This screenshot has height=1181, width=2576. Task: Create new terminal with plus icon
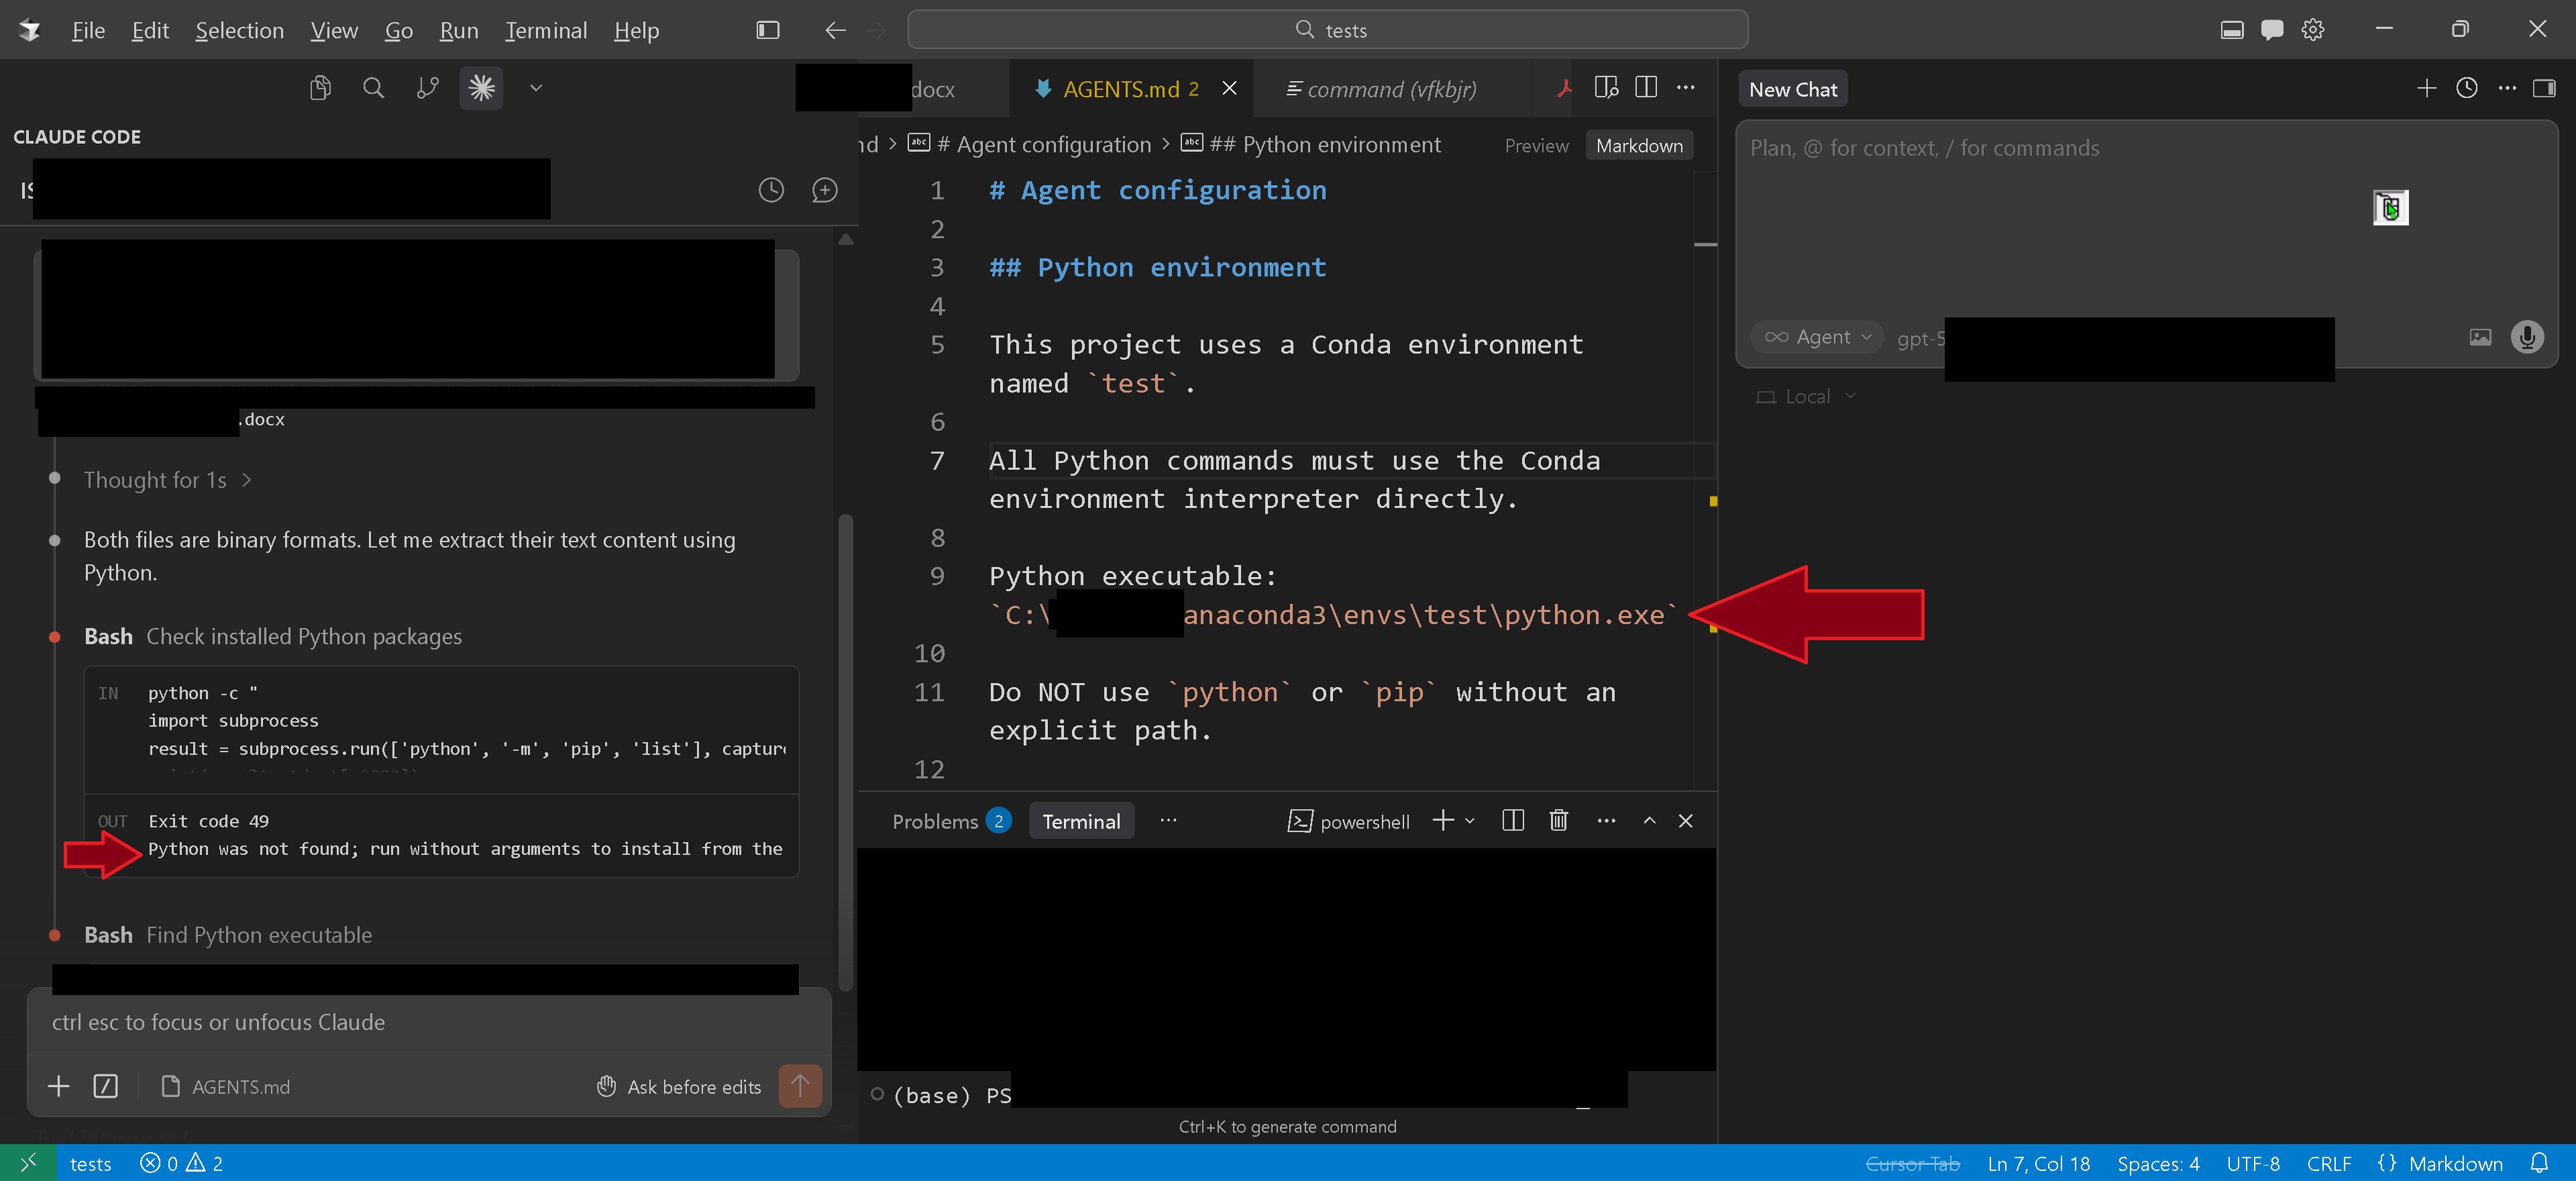(x=1442, y=821)
